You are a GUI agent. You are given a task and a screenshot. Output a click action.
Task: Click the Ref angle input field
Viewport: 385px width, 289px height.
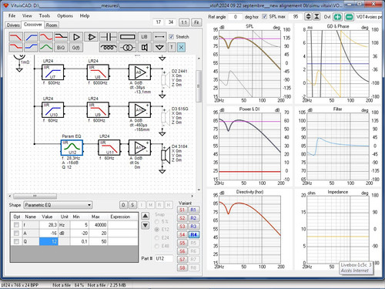(235, 17)
